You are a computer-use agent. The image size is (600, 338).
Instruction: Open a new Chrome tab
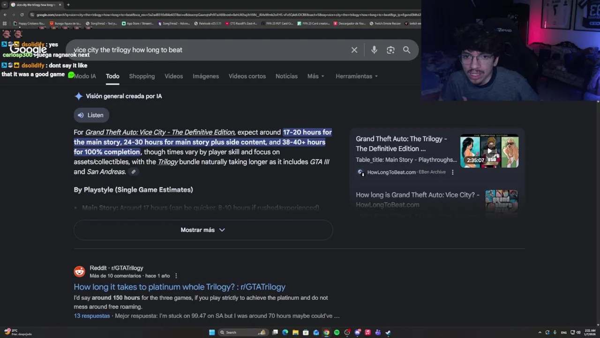pyautogui.click(x=68, y=5)
